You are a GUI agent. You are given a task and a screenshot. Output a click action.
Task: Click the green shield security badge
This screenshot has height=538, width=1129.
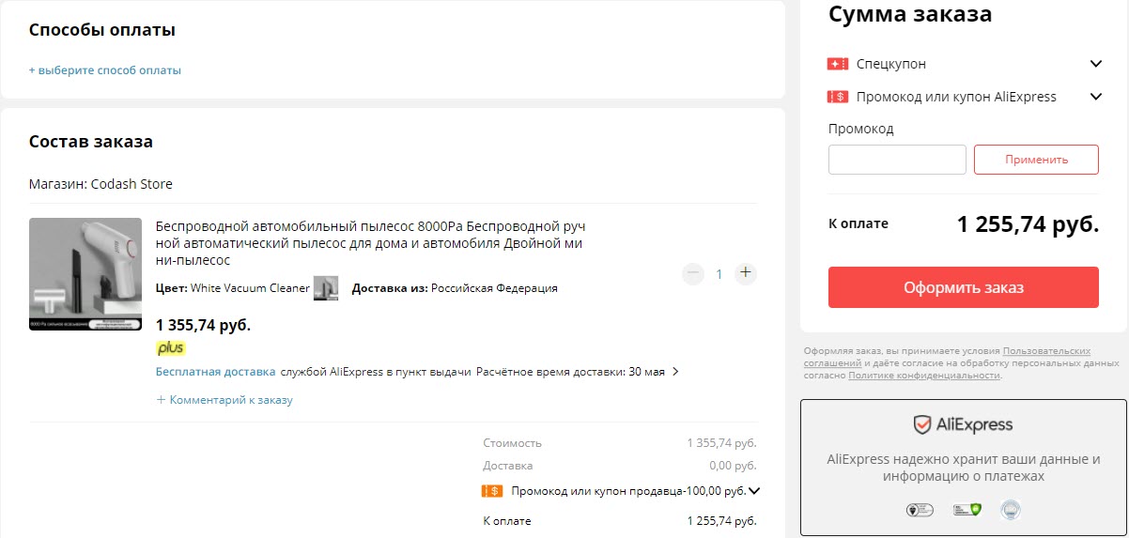pos(967,510)
